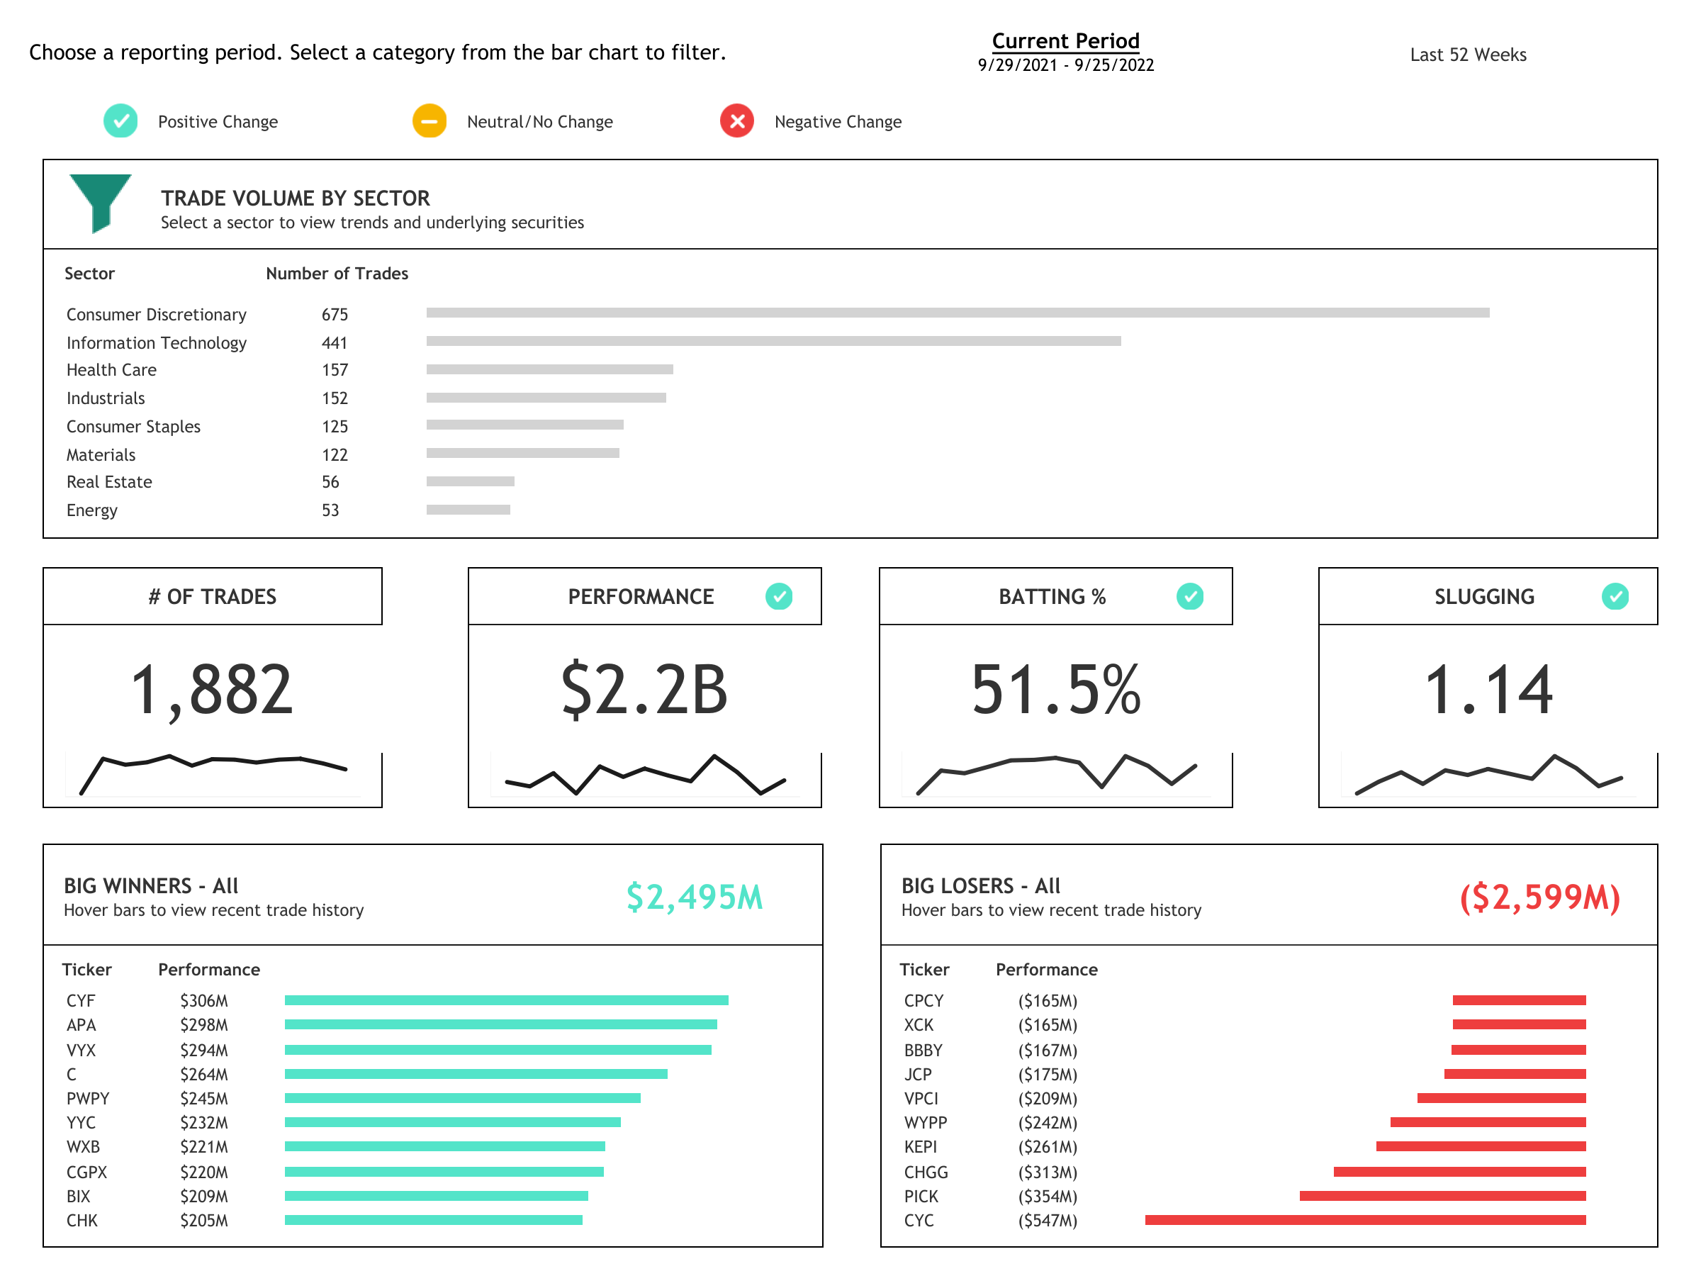Click the ($2,599M) big losers total
This screenshot has height=1276, width=1701.
(1539, 897)
